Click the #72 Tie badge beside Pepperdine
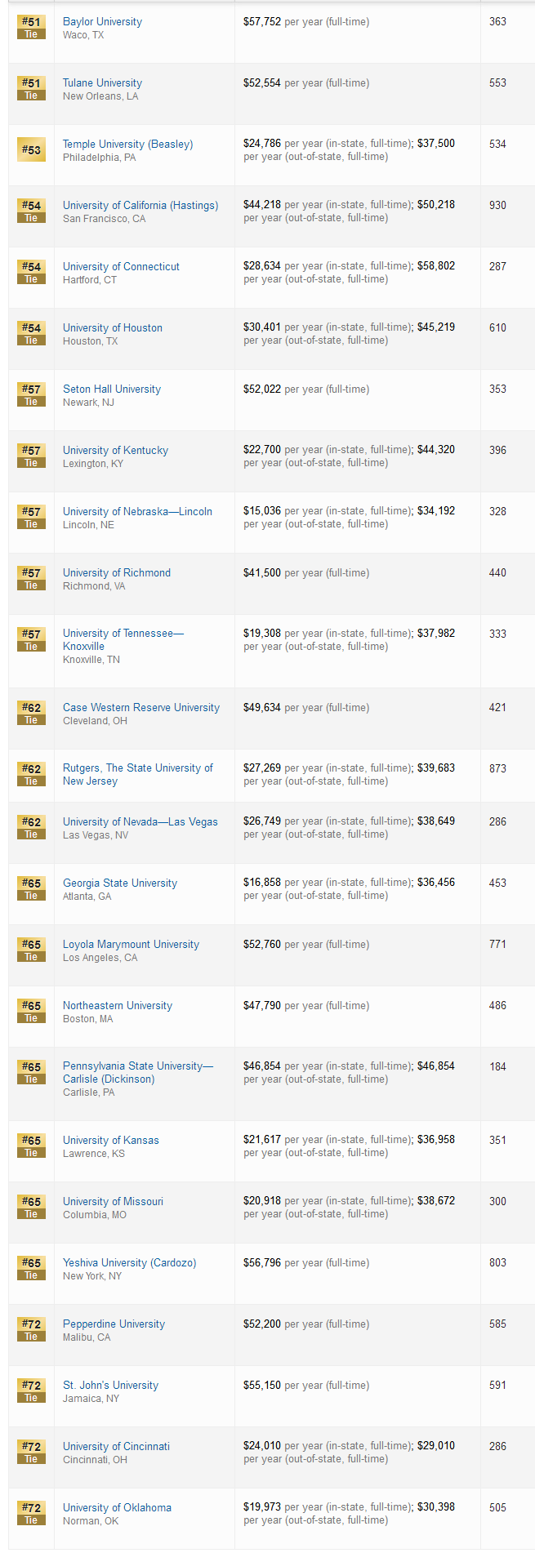The image size is (535, 1553). pos(31,1330)
